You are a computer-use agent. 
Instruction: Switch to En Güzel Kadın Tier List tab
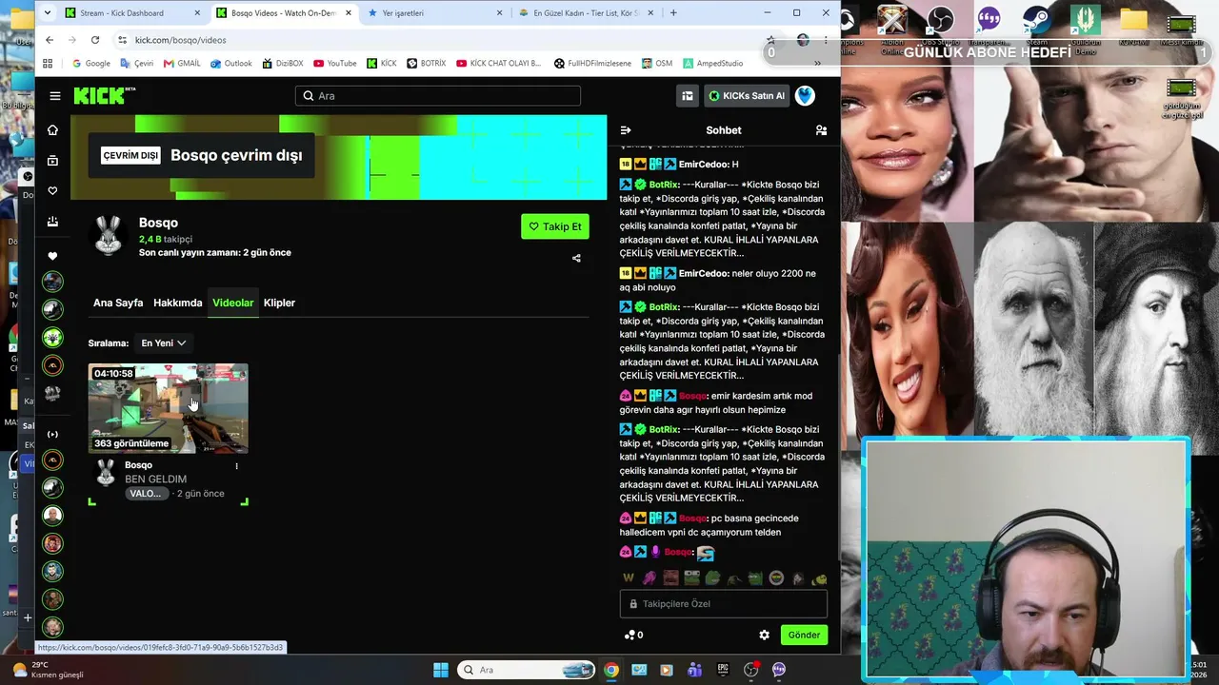tap(588, 13)
